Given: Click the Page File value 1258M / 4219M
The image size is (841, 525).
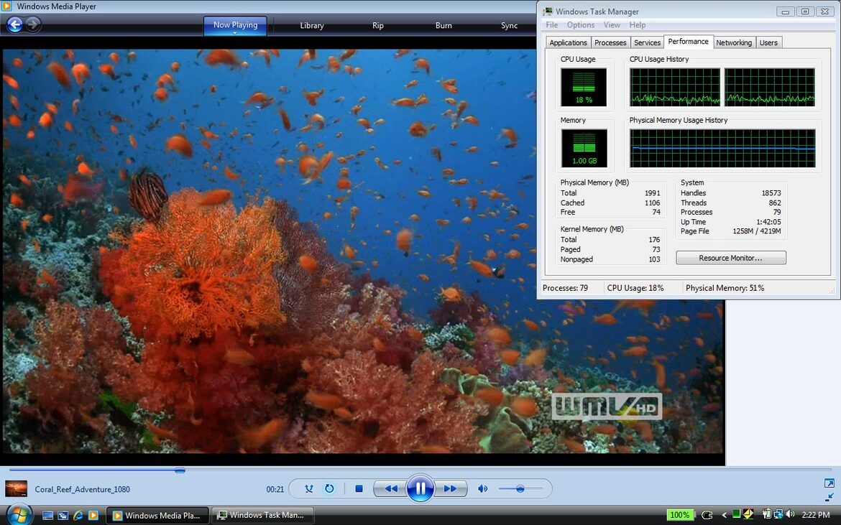Looking at the screenshot, I should (757, 231).
